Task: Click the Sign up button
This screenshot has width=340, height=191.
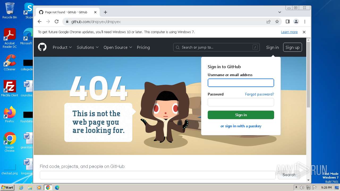Action: coord(292,47)
